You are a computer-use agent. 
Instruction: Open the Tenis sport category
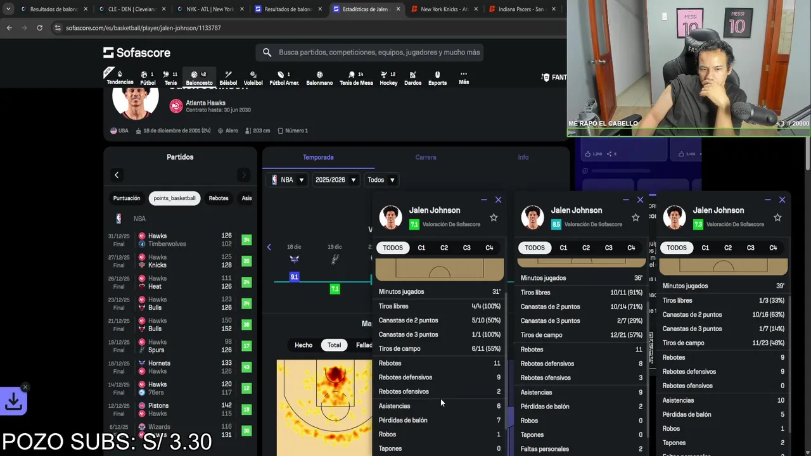coord(170,78)
